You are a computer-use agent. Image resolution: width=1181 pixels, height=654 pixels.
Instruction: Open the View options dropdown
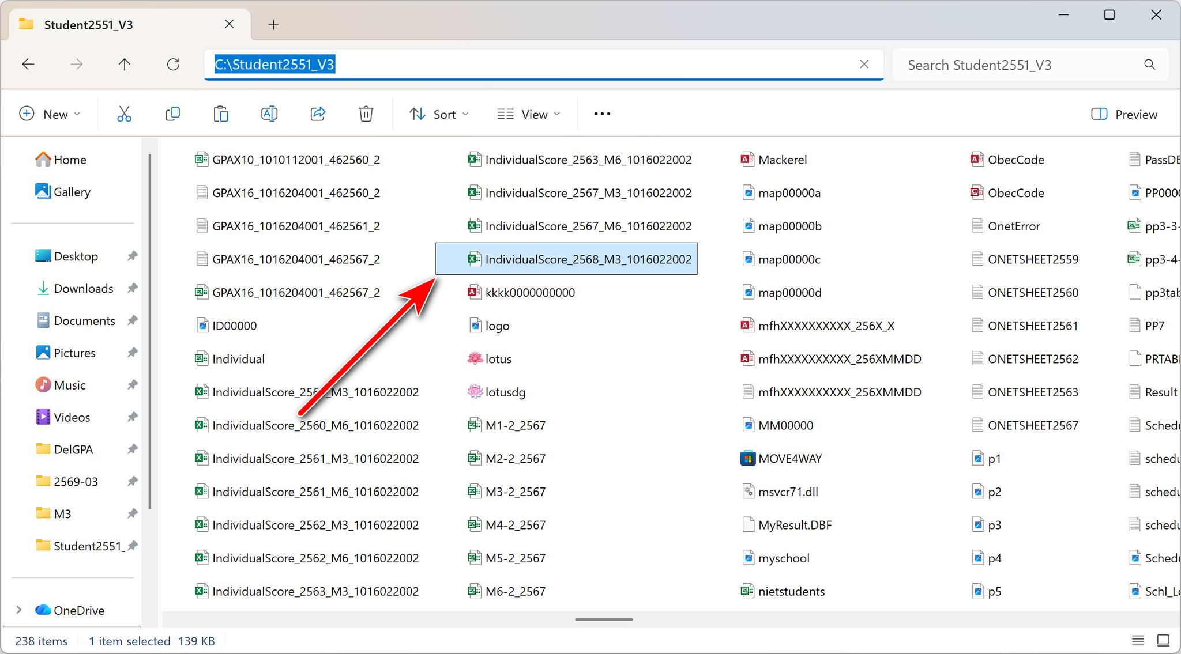[x=529, y=114]
